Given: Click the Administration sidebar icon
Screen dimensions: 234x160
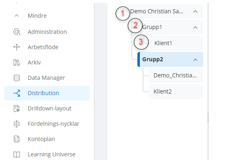Looking at the screenshot, I should click(x=17, y=32).
